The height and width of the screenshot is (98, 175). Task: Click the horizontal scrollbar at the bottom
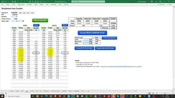point(153,91)
